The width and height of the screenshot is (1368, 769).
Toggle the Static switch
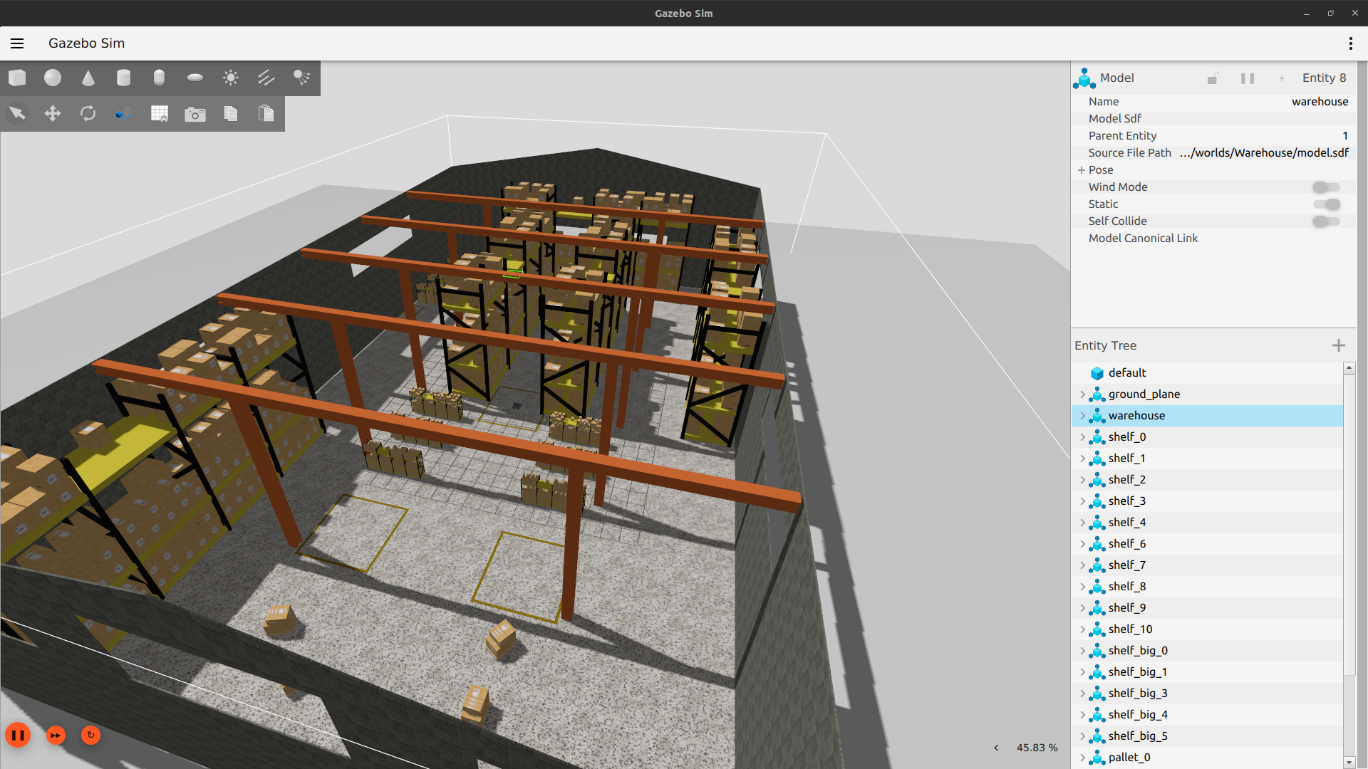[1326, 204]
